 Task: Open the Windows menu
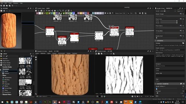pos(16,3)
